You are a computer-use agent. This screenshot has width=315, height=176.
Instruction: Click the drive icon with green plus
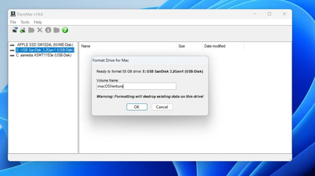pos(23,30)
